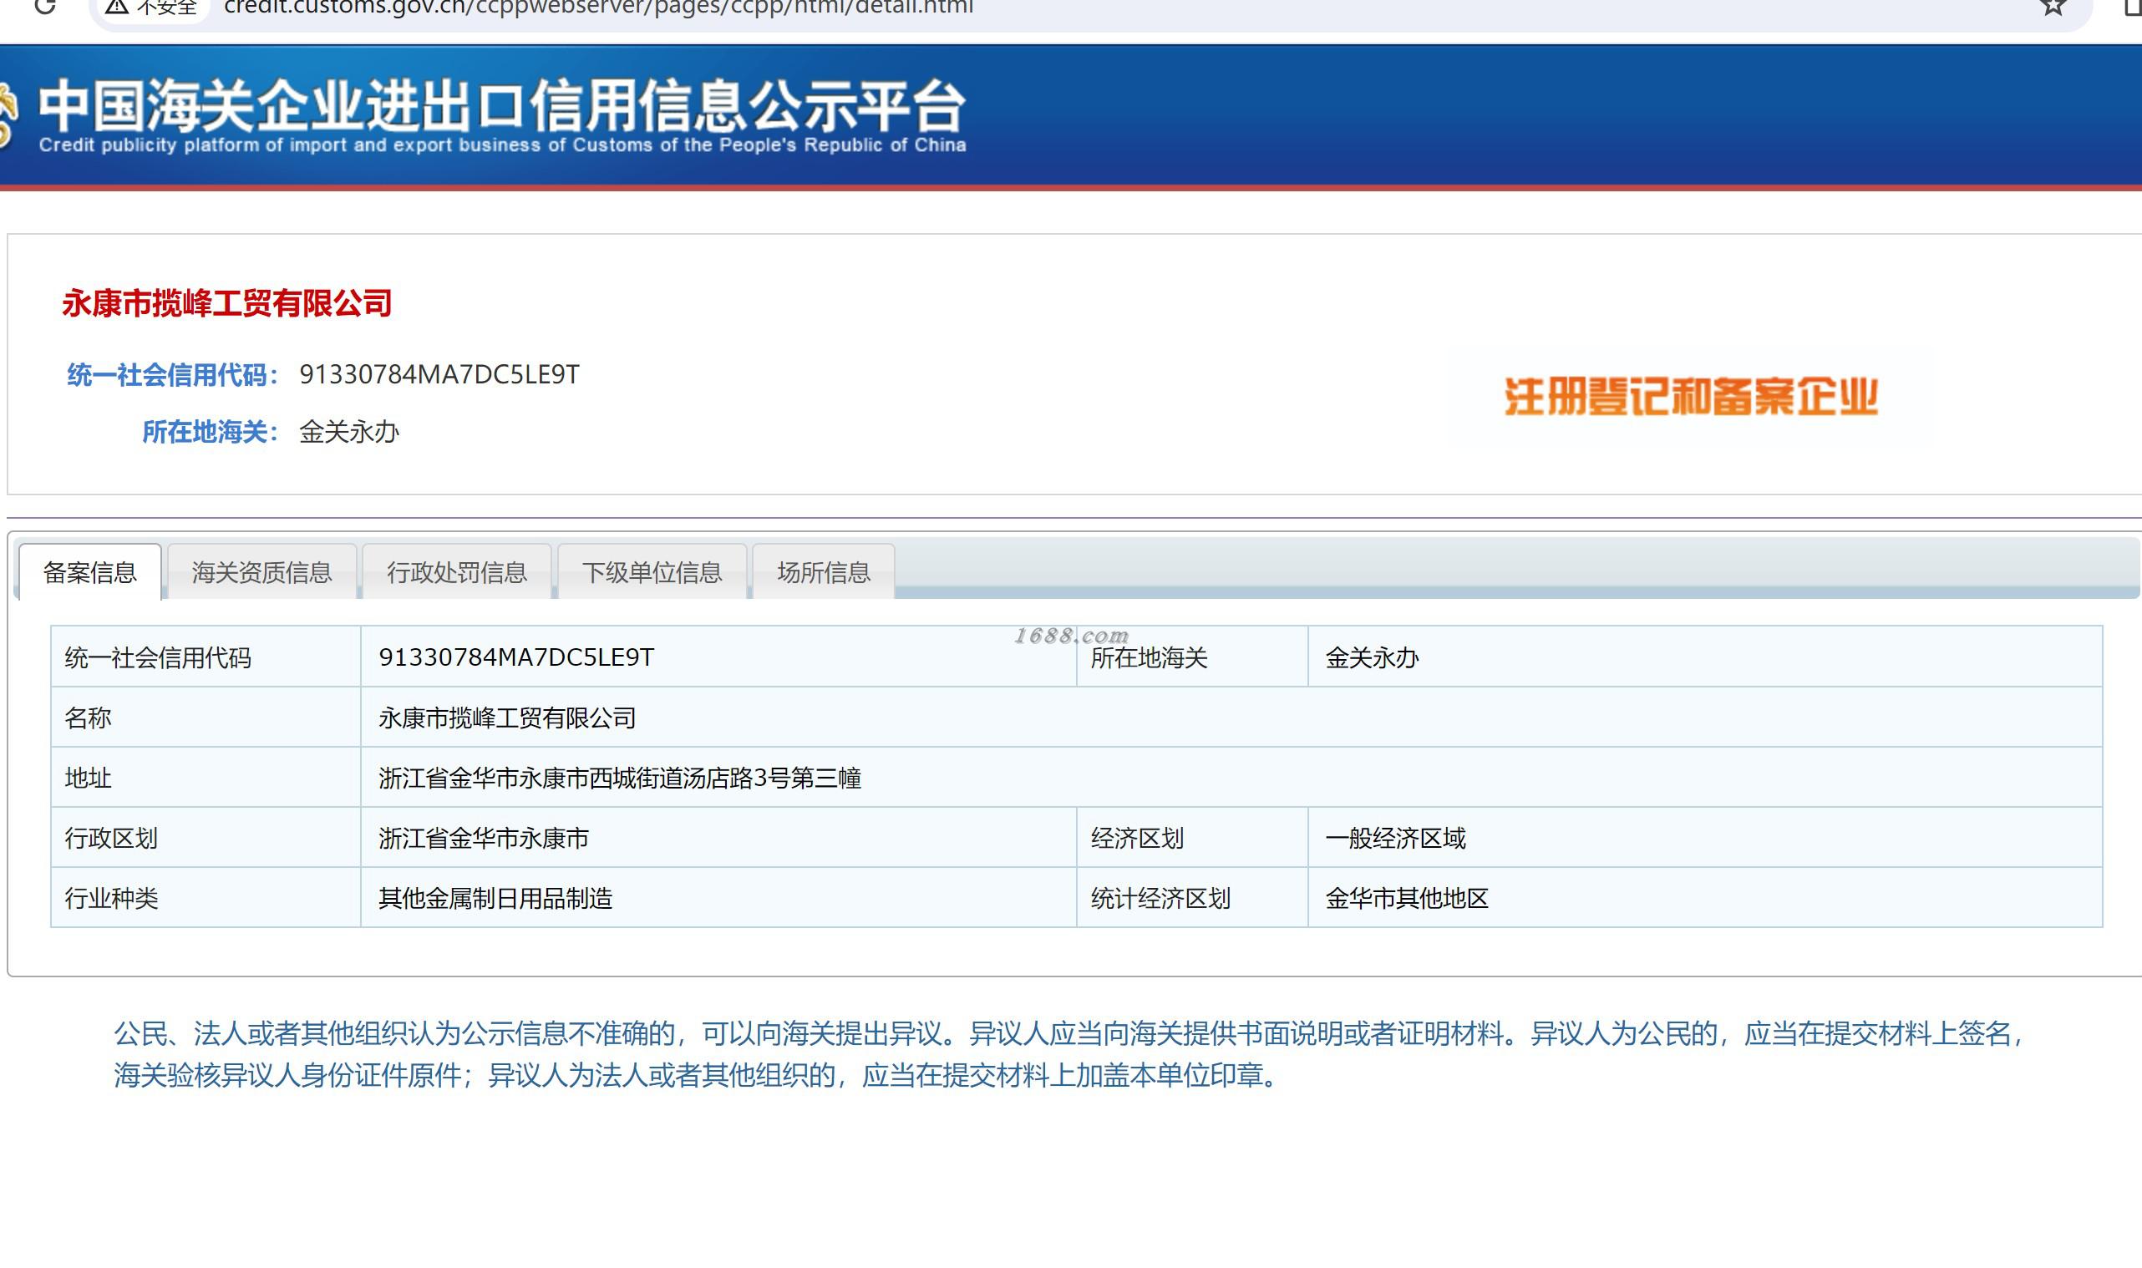
Task: Open the 备案信息 tab
Action: click(89, 571)
